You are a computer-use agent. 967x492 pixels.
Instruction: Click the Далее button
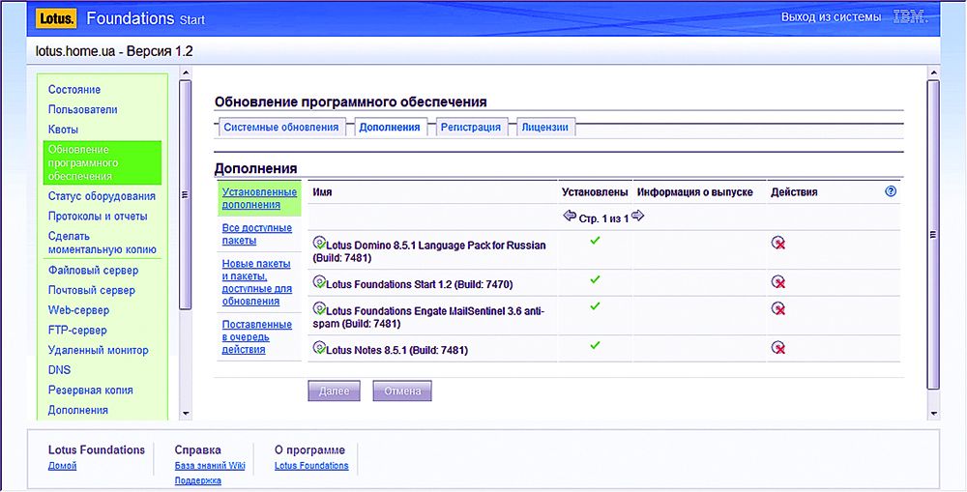click(x=334, y=391)
